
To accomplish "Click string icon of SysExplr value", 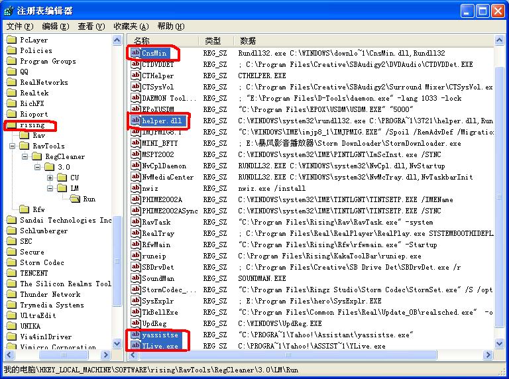I will 135,301.
